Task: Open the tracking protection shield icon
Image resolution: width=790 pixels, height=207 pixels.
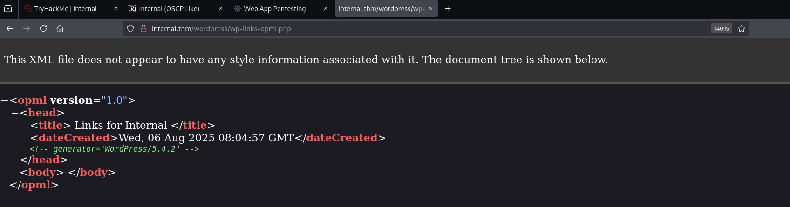Action: pyautogui.click(x=130, y=28)
